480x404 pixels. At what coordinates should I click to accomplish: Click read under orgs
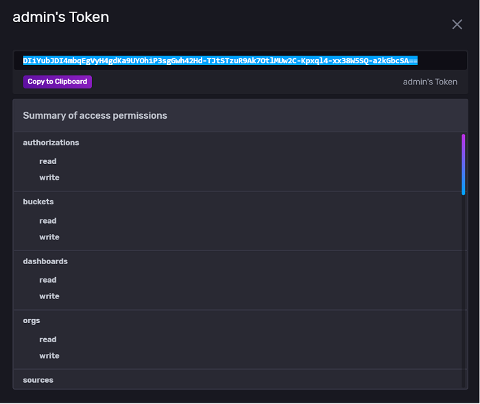(48, 340)
